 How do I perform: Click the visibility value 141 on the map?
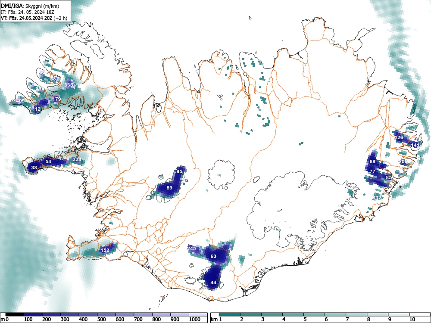[x=415, y=145]
